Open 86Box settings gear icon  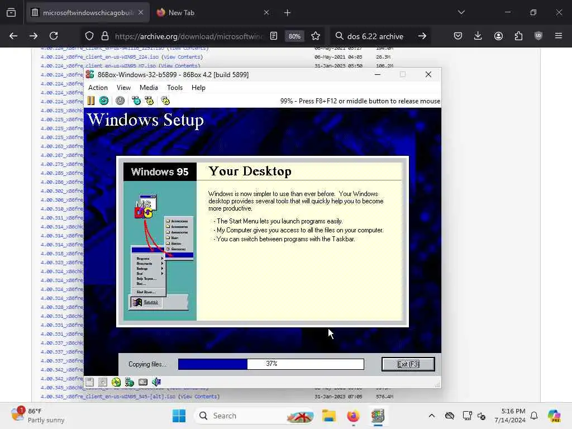(x=165, y=101)
